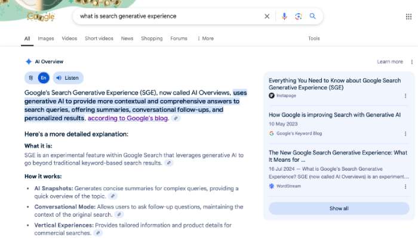Switch to the Images tab

point(46,39)
